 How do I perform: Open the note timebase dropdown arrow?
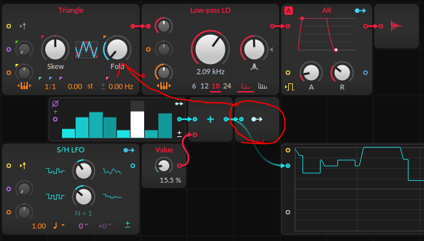[x=63, y=225]
